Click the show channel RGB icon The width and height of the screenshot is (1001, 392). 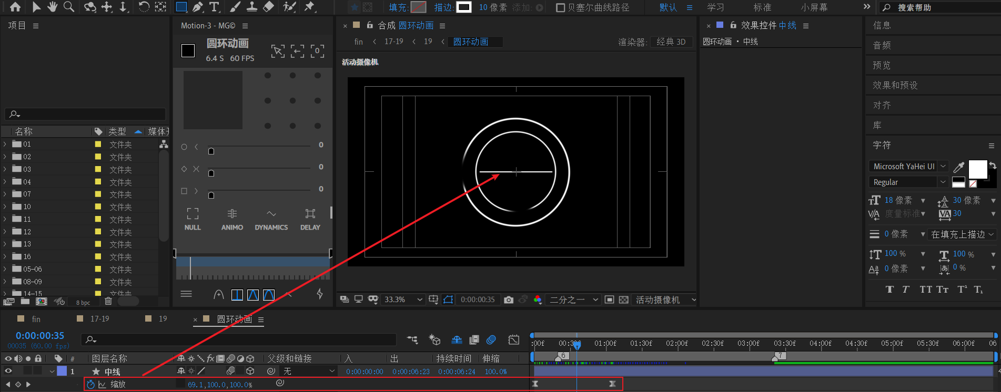coord(538,300)
